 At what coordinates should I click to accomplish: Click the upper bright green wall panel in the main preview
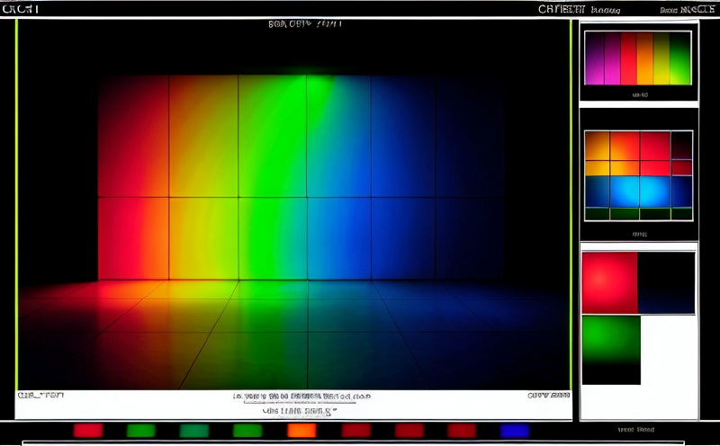(x=273, y=137)
